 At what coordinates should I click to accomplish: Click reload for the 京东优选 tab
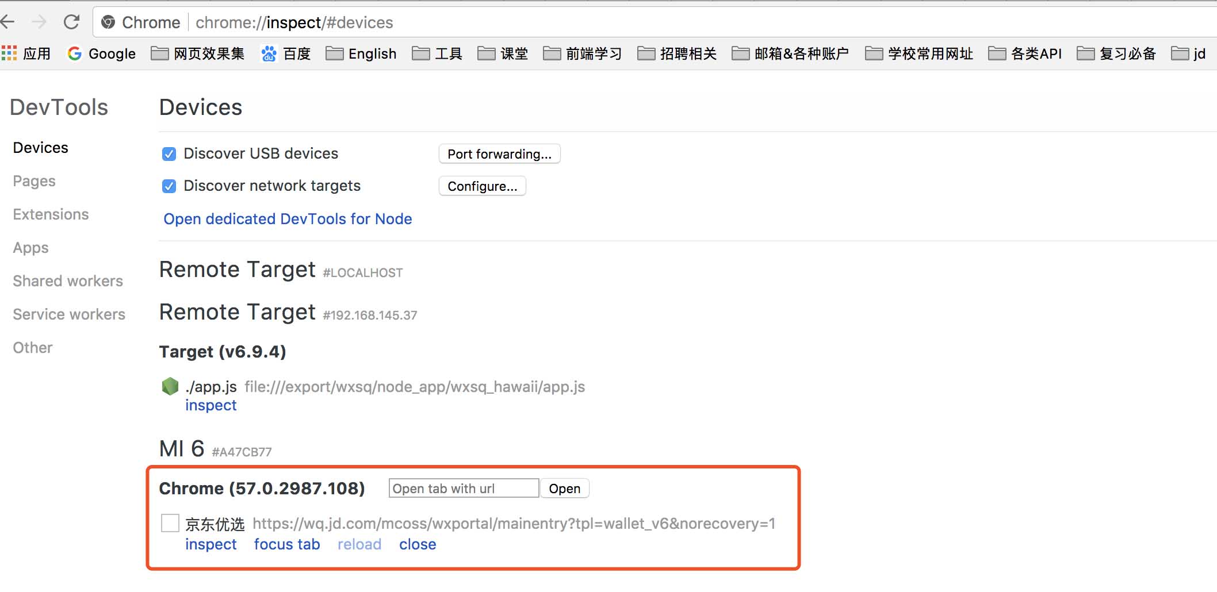359,544
